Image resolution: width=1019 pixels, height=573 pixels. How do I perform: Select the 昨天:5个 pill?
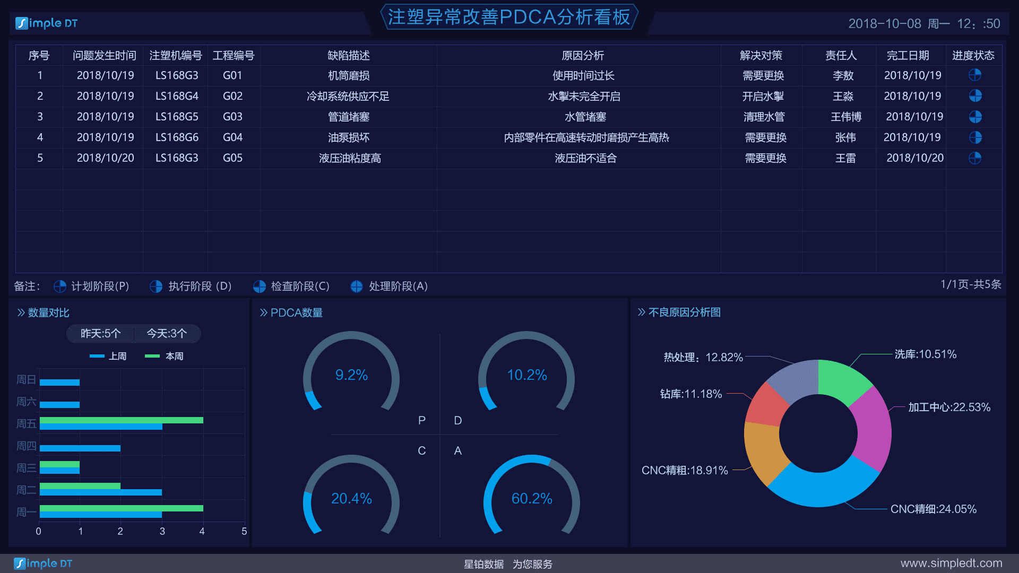click(x=100, y=334)
